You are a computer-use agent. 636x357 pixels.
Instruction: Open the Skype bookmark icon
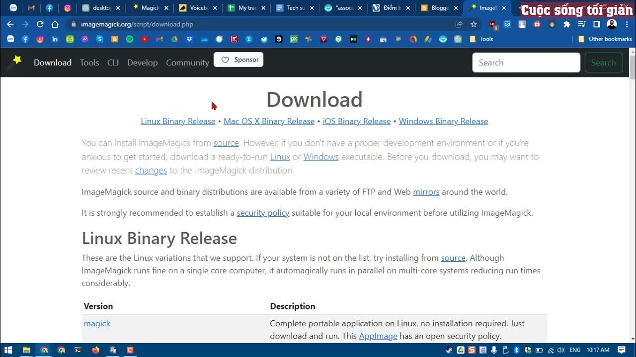coord(100,39)
